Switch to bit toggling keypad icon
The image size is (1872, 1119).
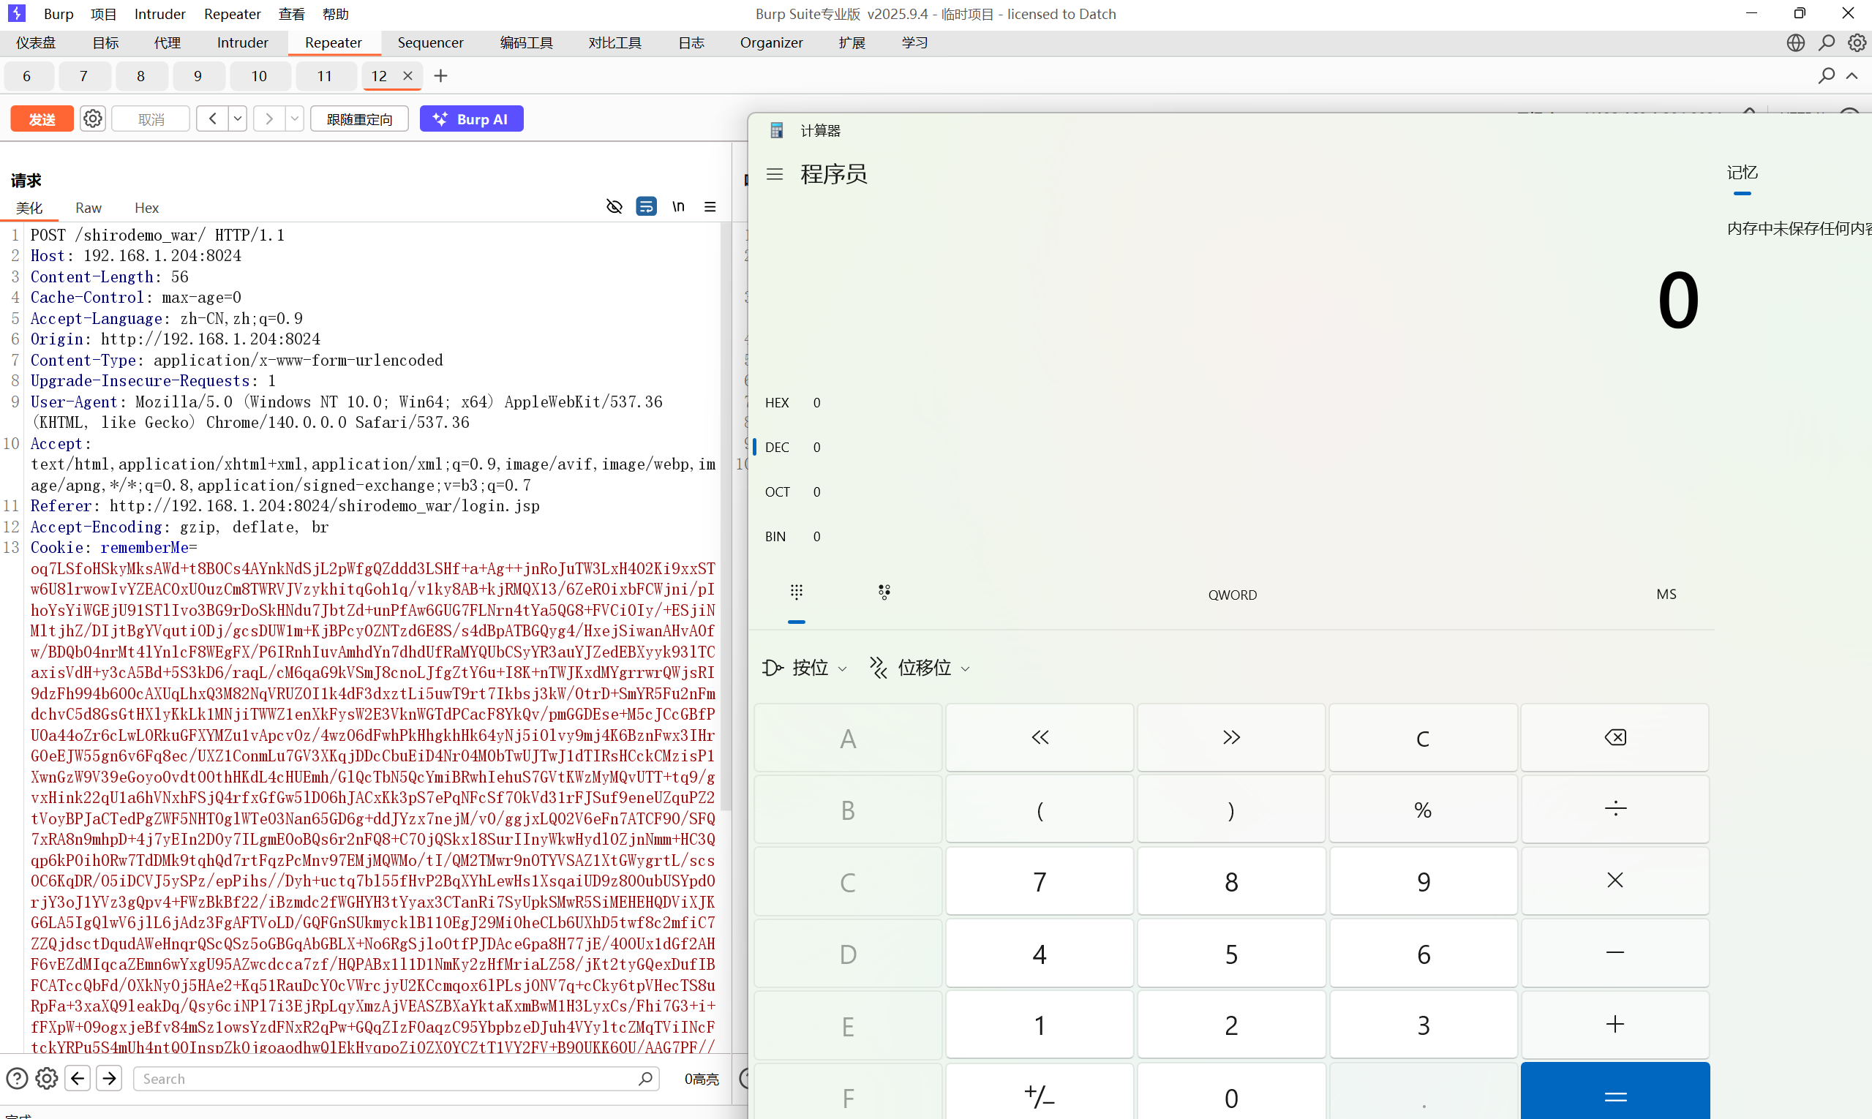pyautogui.click(x=884, y=592)
